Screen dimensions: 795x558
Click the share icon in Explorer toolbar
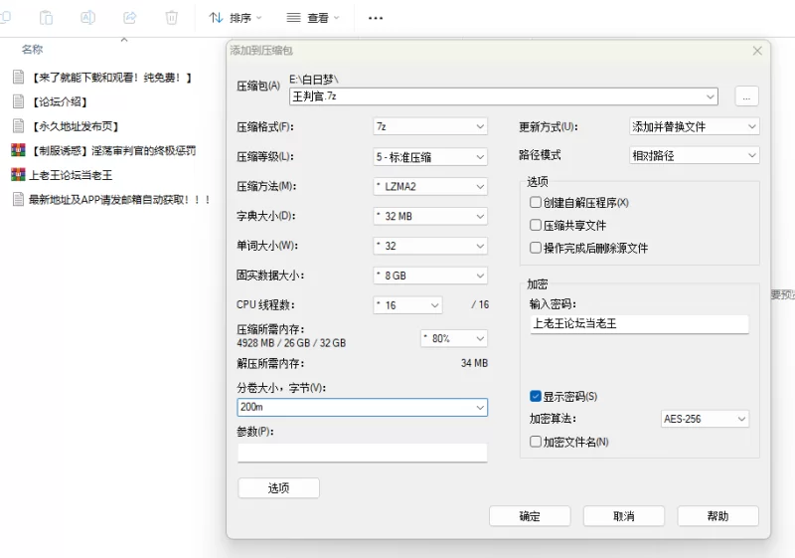[x=129, y=17]
